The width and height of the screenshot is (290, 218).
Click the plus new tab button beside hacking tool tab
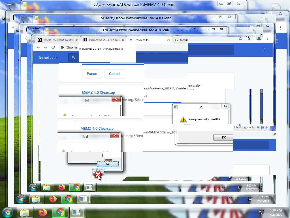tap(267, 127)
